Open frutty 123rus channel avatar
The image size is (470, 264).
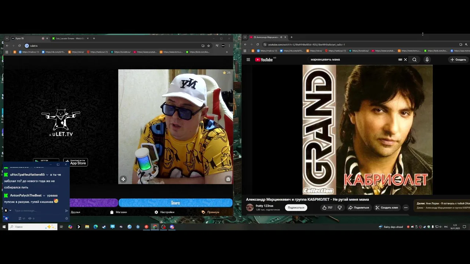[250, 208]
